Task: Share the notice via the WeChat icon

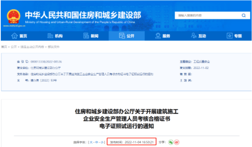Action: pyautogui.click(x=171, y=142)
